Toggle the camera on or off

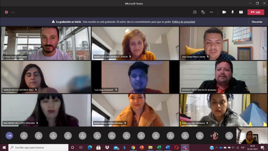pyautogui.click(x=224, y=12)
